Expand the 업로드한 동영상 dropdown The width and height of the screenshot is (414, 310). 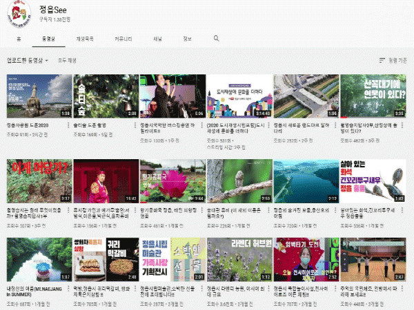pyautogui.click(x=28, y=61)
